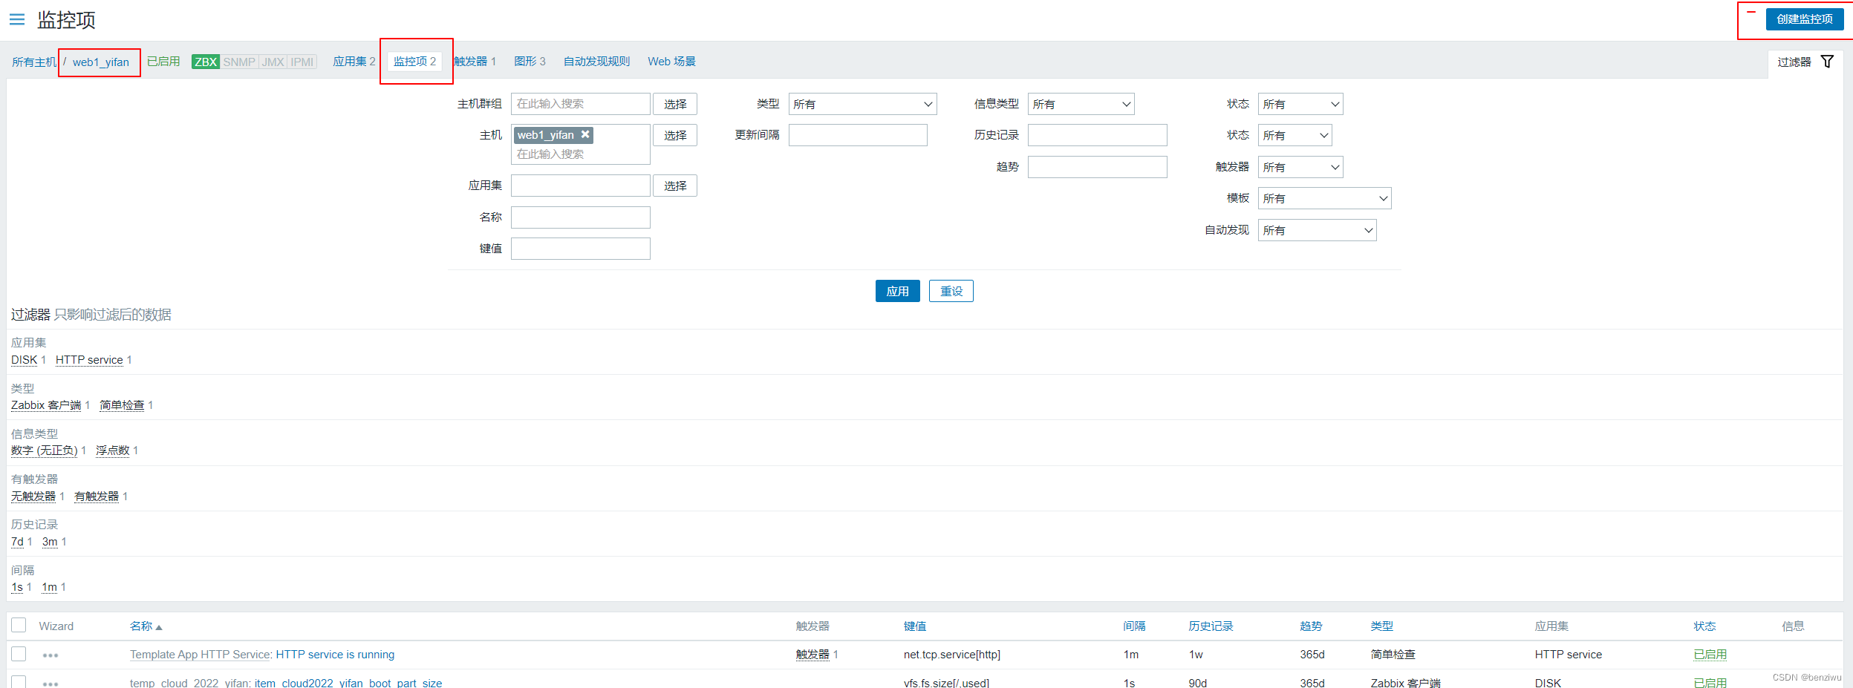Viewport: 1853px width, 688px height.
Task: Click 选择 next to 主机群组
Action: click(x=675, y=104)
